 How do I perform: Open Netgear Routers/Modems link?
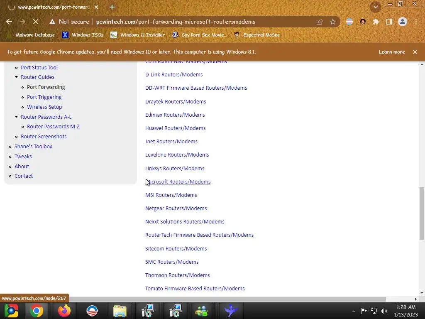(176, 209)
